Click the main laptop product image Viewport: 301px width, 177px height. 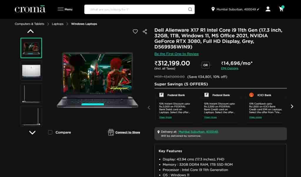click(x=97, y=80)
